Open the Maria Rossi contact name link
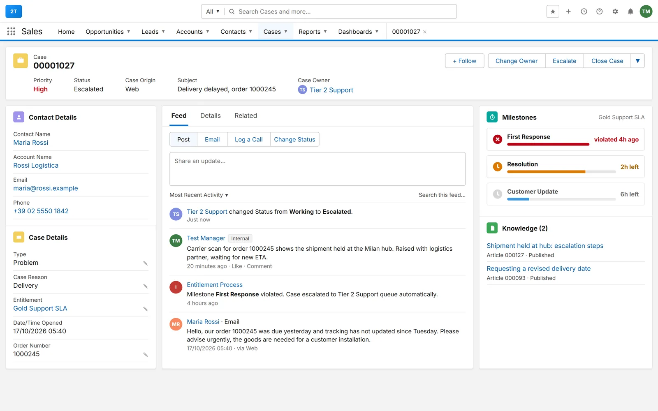The width and height of the screenshot is (658, 411). pyautogui.click(x=31, y=143)
